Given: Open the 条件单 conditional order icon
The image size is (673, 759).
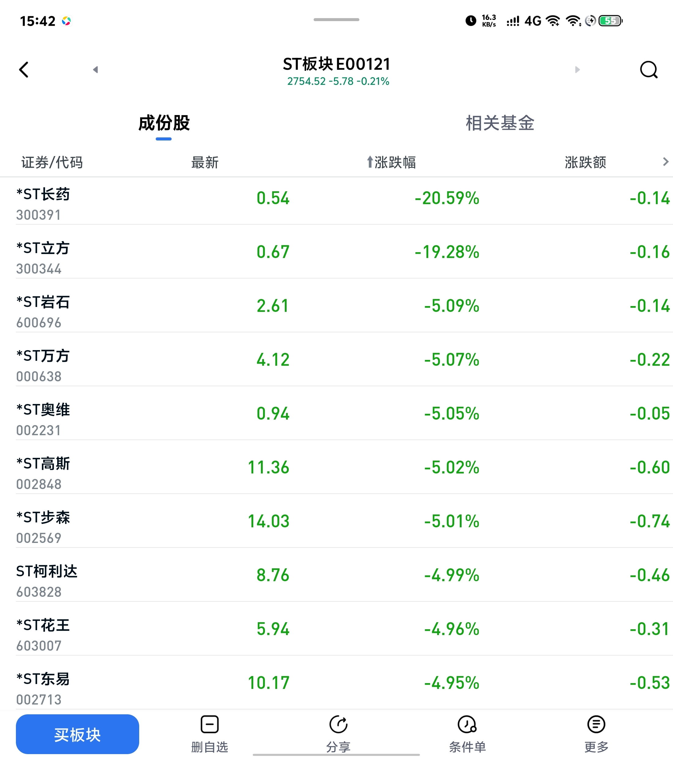Looking at the screenshot, I should [467, 724].
